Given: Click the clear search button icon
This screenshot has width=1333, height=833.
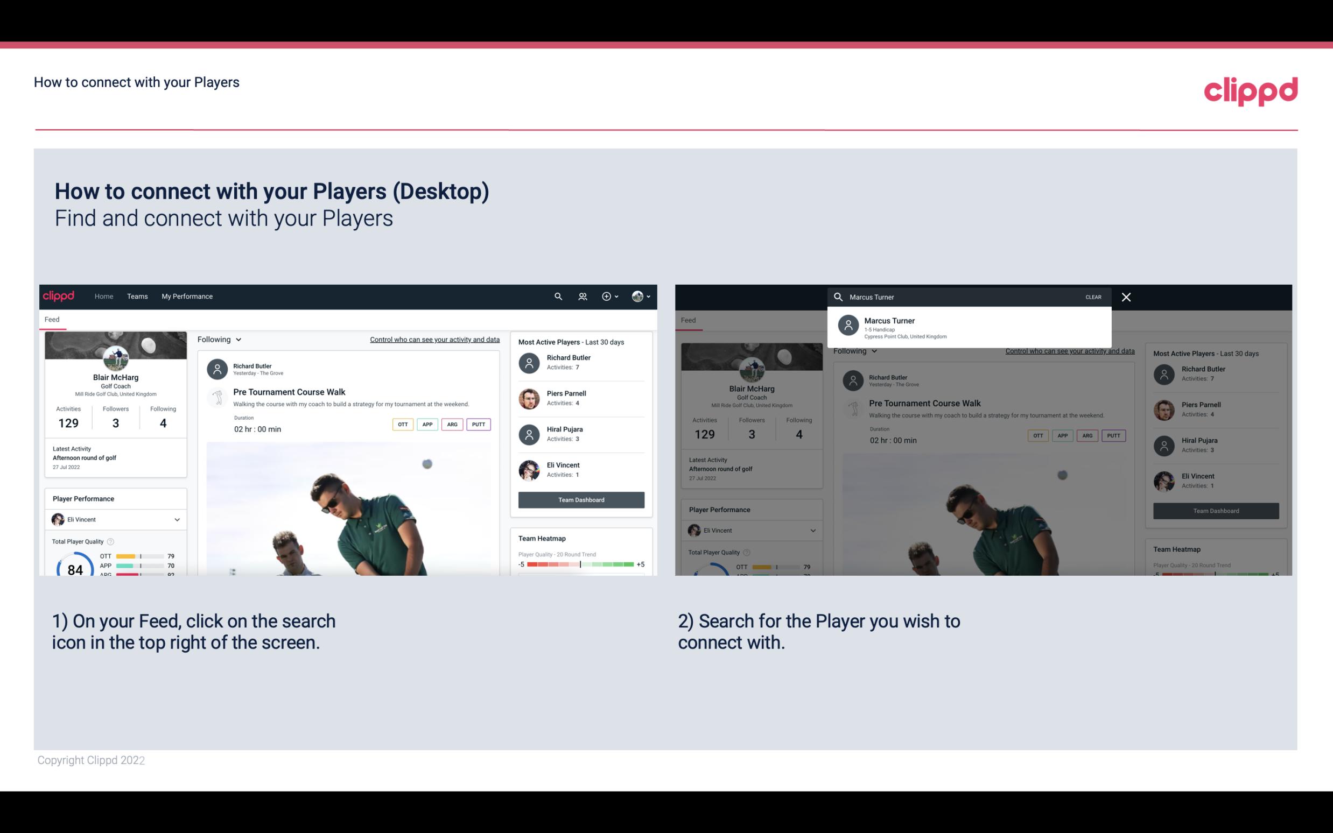Looking at the screenshot, I should pyautogui.click(x=1093, y=297).
